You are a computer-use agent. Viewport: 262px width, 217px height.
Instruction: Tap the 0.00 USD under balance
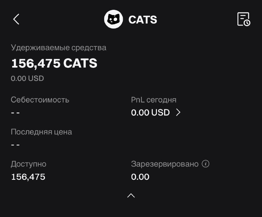[x=28, y=78]
